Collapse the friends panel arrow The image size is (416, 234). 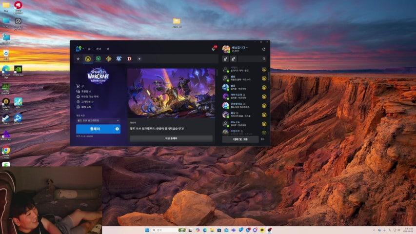263,139
